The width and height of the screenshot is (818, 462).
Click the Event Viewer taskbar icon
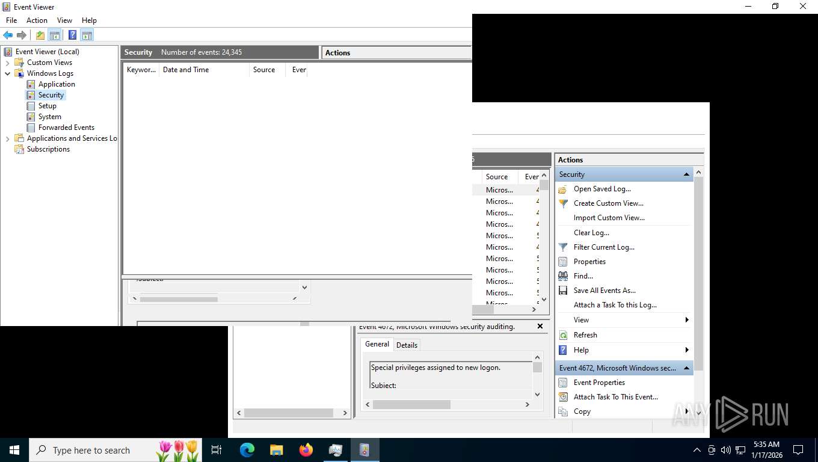click(364, 450)
